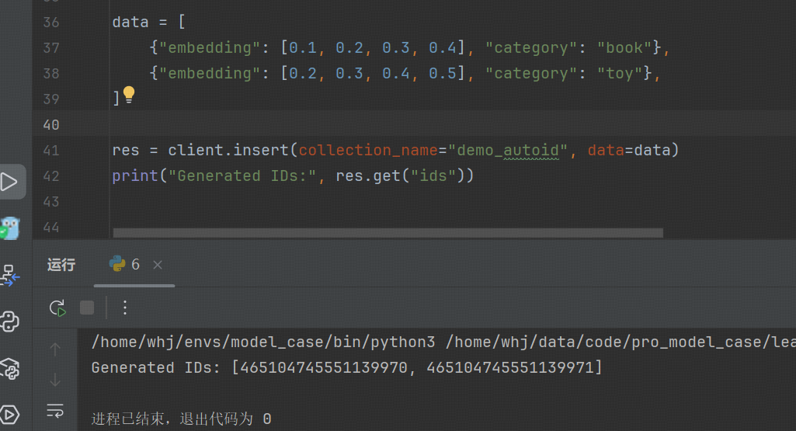Click the up arrow in the console gutter
Screen dimensions: 796x431
pos(55,349)
